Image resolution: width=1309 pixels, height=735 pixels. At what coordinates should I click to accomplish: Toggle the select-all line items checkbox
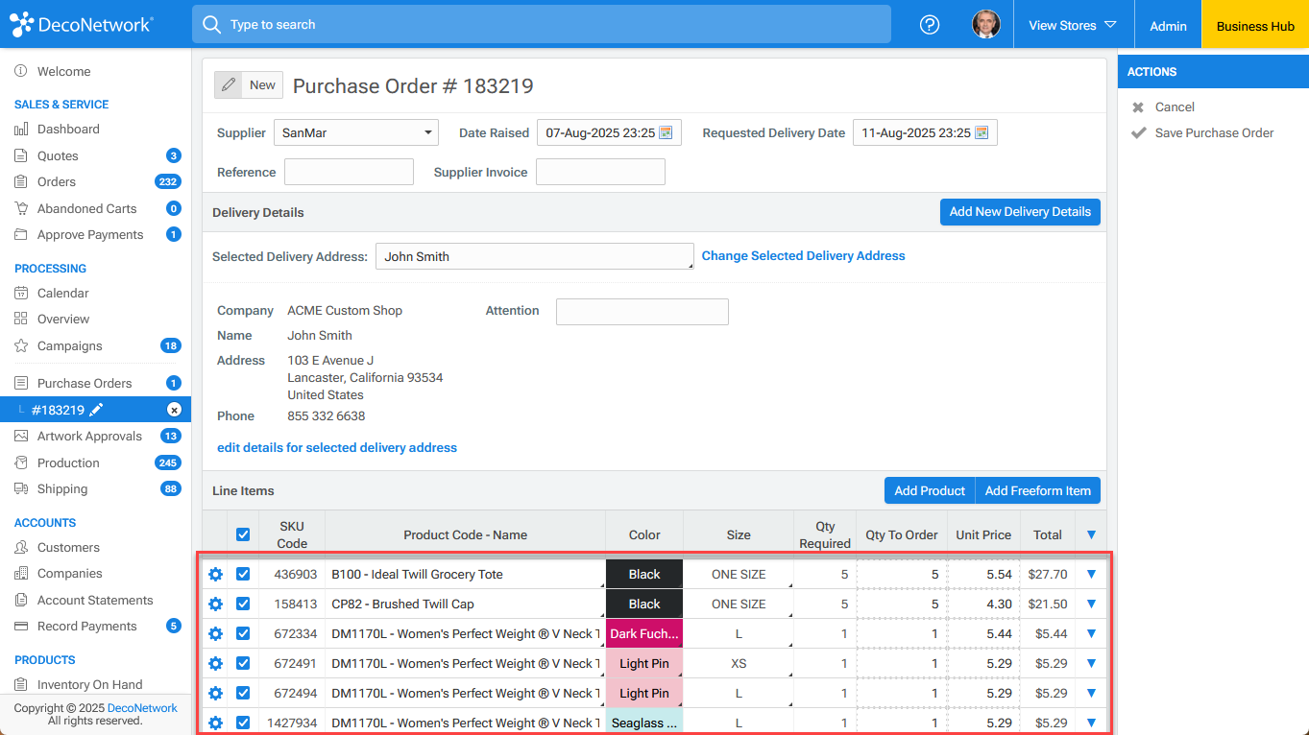tap(243, 535)
